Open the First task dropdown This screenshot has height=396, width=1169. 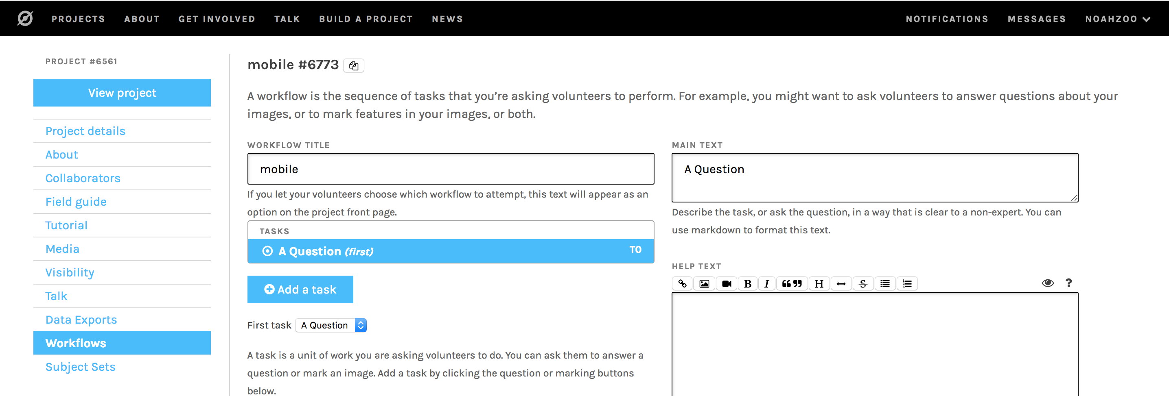pyautogui.click(x=331, y=325)
